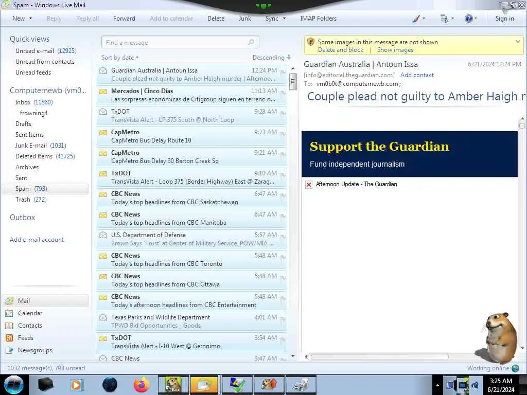Select the Inbox folder
The width and height of the screenshot is (527, 395).
pos(34,102)
